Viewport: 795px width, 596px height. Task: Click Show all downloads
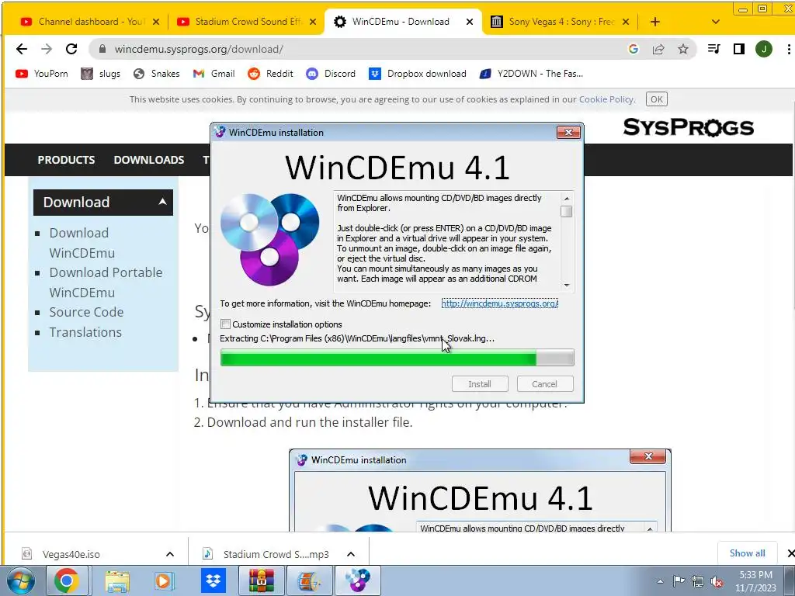748,553
